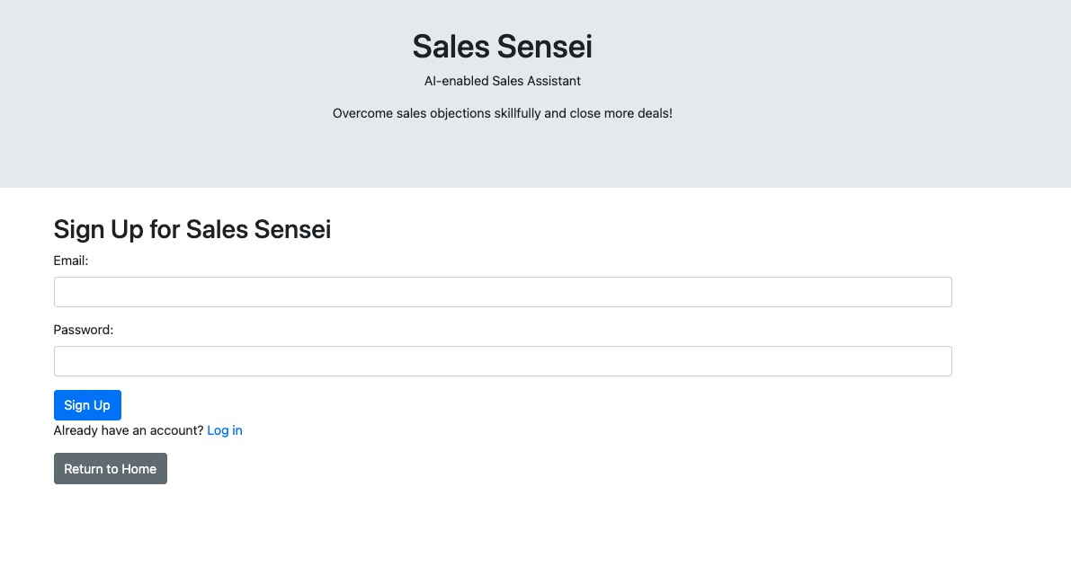
Task: Click the right end of the Password input
Action: [x=935, y=361]
